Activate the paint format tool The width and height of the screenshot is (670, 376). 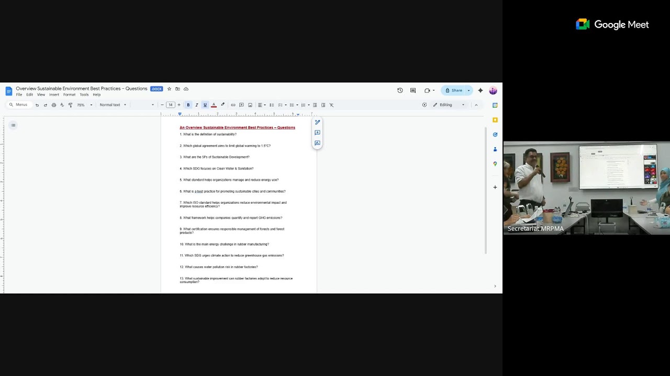point(70,105)
